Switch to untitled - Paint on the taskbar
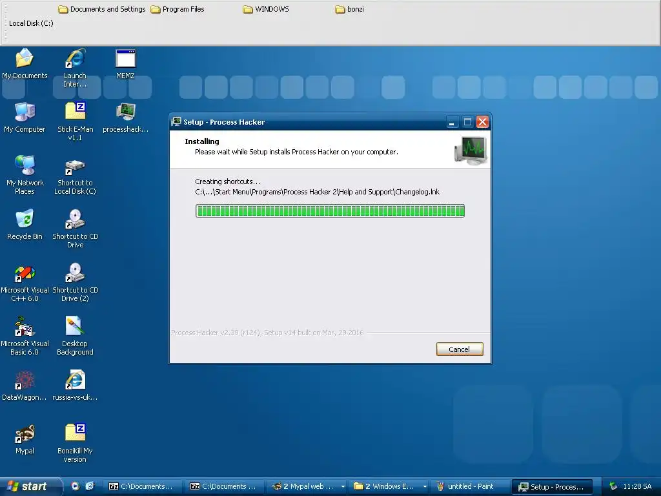The image size is (661, 496). tap(470, 486)
